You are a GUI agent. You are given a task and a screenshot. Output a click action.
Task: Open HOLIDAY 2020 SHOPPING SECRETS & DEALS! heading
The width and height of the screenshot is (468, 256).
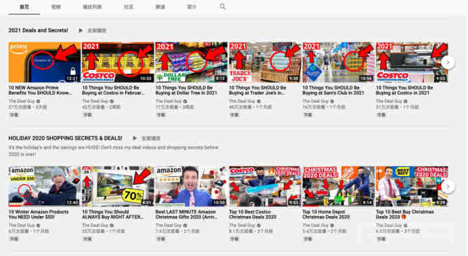(66, 138)
